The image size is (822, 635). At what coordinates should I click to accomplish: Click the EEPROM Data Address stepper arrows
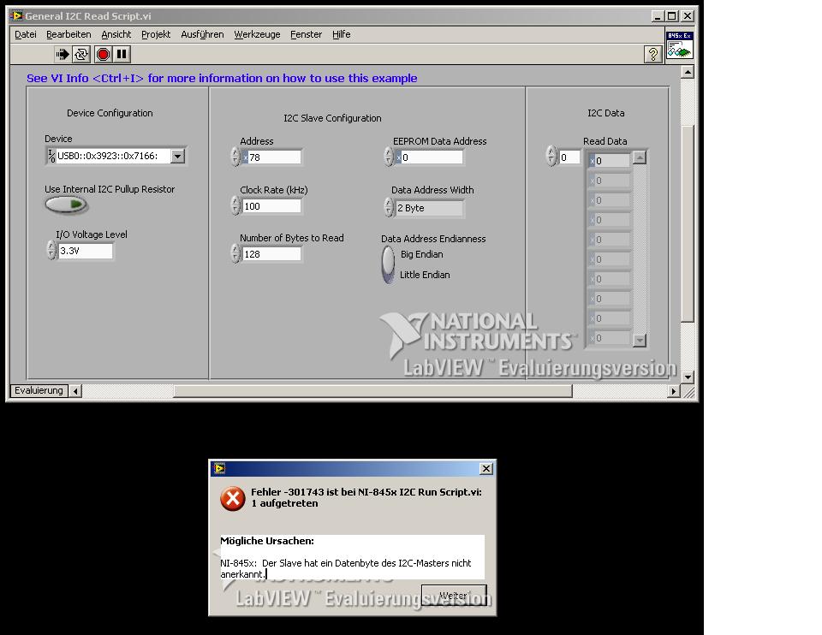point(389,157)
